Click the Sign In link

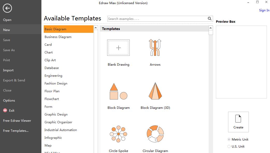click(x=264, y=10)
